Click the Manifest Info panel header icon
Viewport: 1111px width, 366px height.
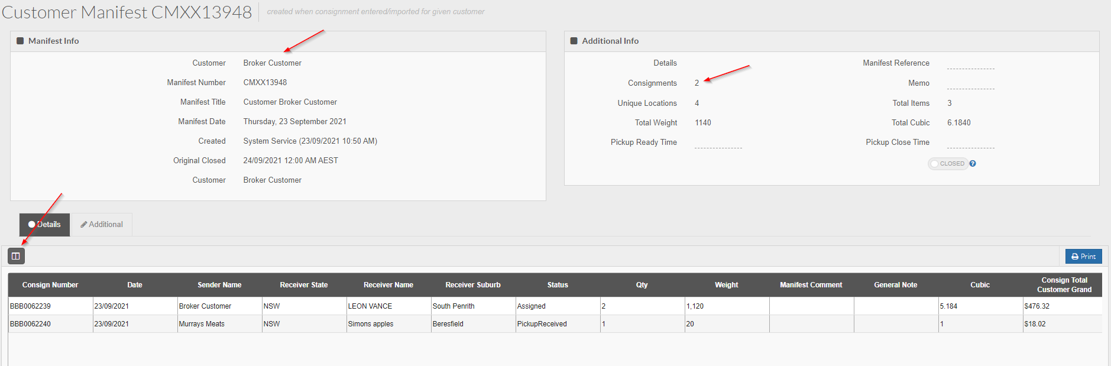(20, 41)
